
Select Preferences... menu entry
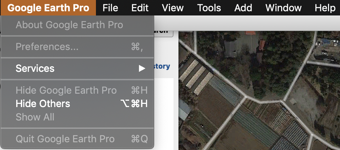[77, 47]
